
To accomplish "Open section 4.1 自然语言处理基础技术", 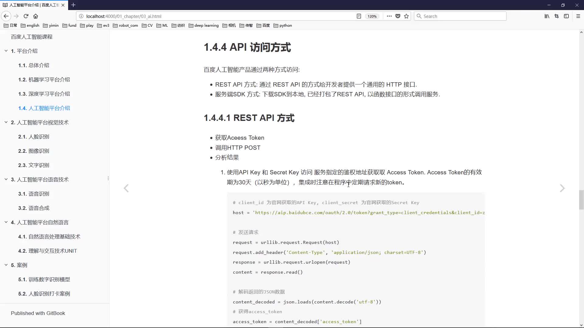I will 49,237.
